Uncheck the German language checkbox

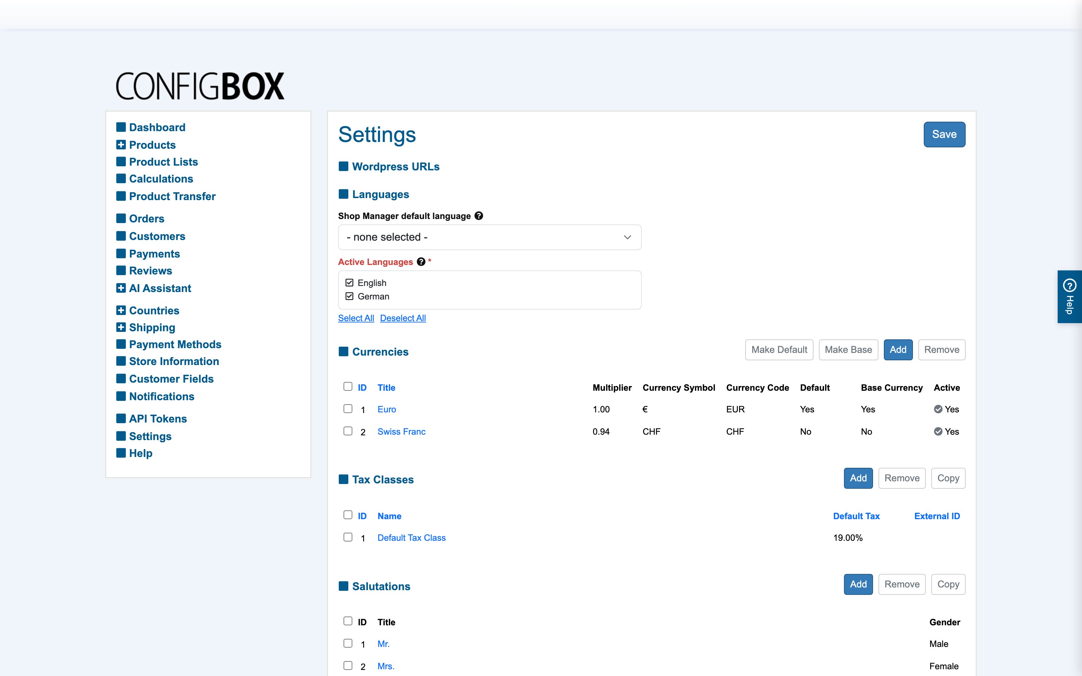349,296
